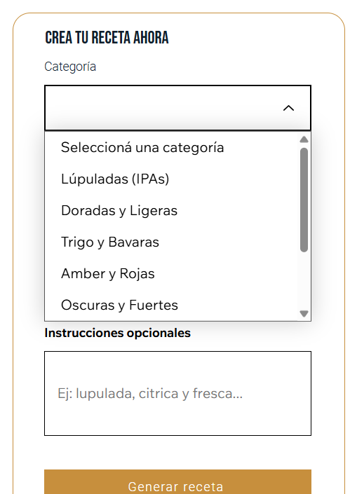Select the 'Seleccioná una categoría' placeholder option
The width and height of the screenshot is (350, 494).
pyautogui.click(x=171, y=147)
